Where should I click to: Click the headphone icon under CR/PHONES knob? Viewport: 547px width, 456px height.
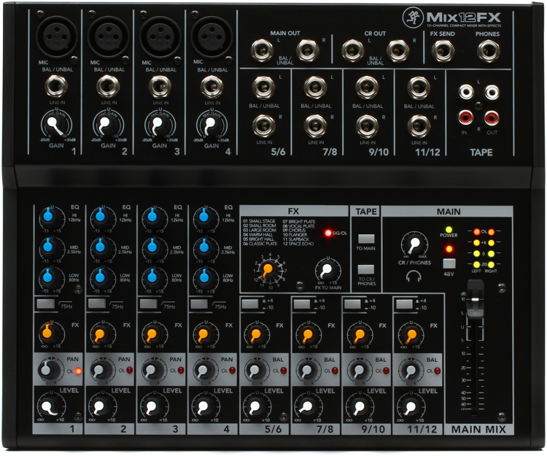coord(414,276)
